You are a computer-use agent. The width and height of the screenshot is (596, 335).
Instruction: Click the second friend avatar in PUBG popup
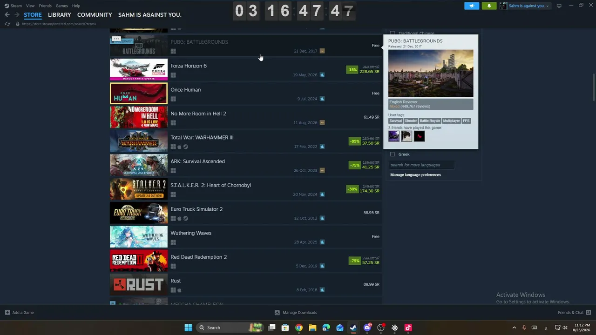(406, 136)
